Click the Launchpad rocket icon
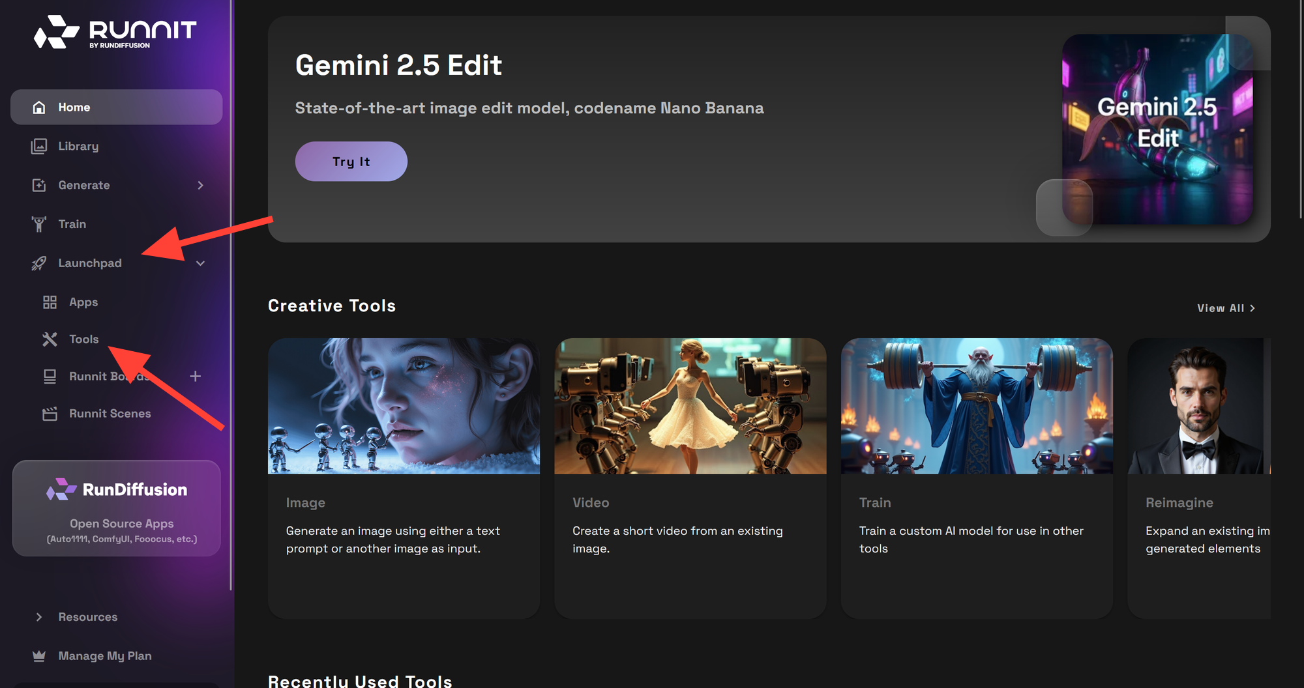 pos(39,263)
